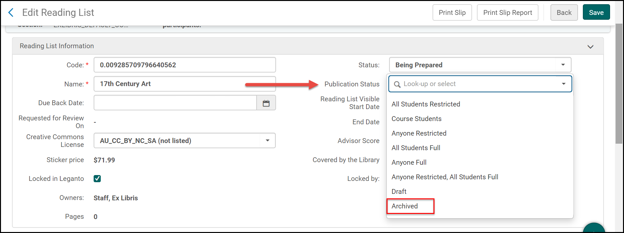Uncheck the Locked in Leganto checkbox
624x233 pixels.
[x=97, y=179]
